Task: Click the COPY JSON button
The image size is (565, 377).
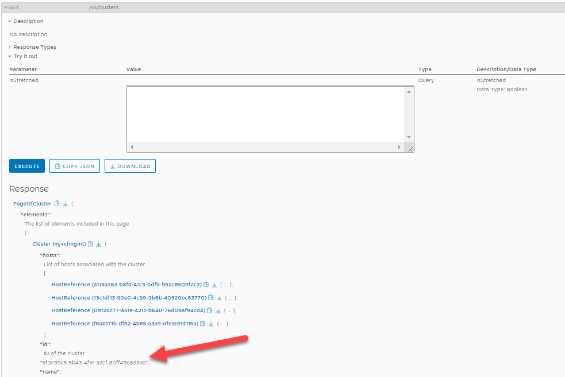Action: click(75, 166)
